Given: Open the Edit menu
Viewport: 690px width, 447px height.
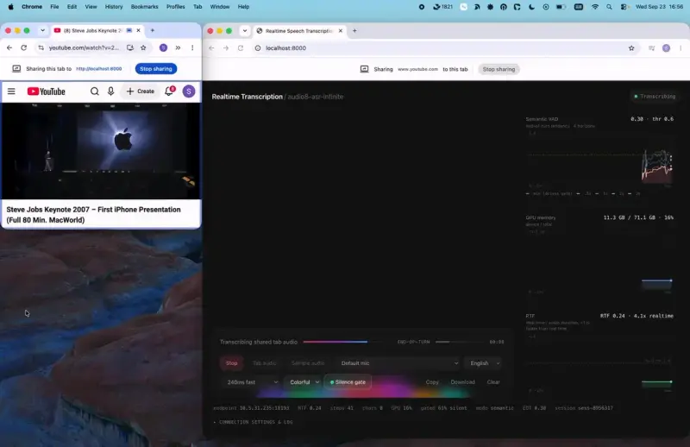Looking at the screenshot, I should click(72, 7).
